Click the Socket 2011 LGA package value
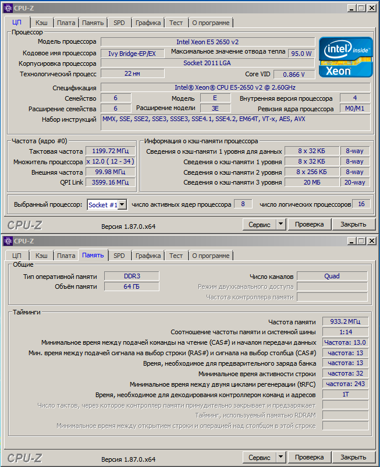 208,63
